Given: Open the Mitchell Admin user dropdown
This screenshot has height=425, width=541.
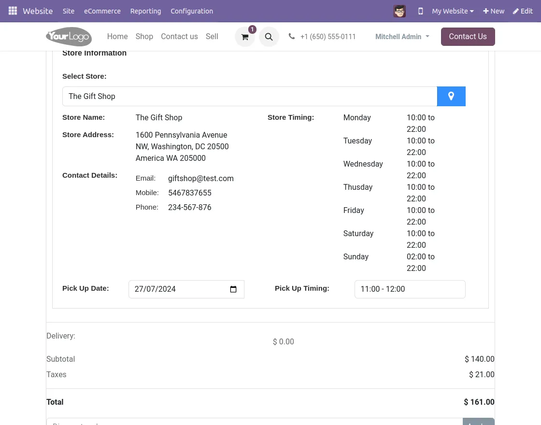Looking at the screenshot, I should point(402,37).
